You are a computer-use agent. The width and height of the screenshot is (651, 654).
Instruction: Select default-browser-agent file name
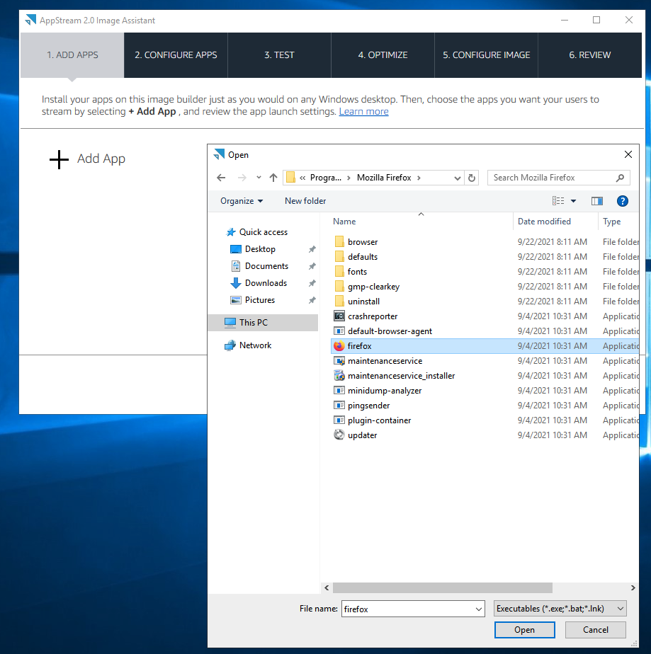point(390,331)
